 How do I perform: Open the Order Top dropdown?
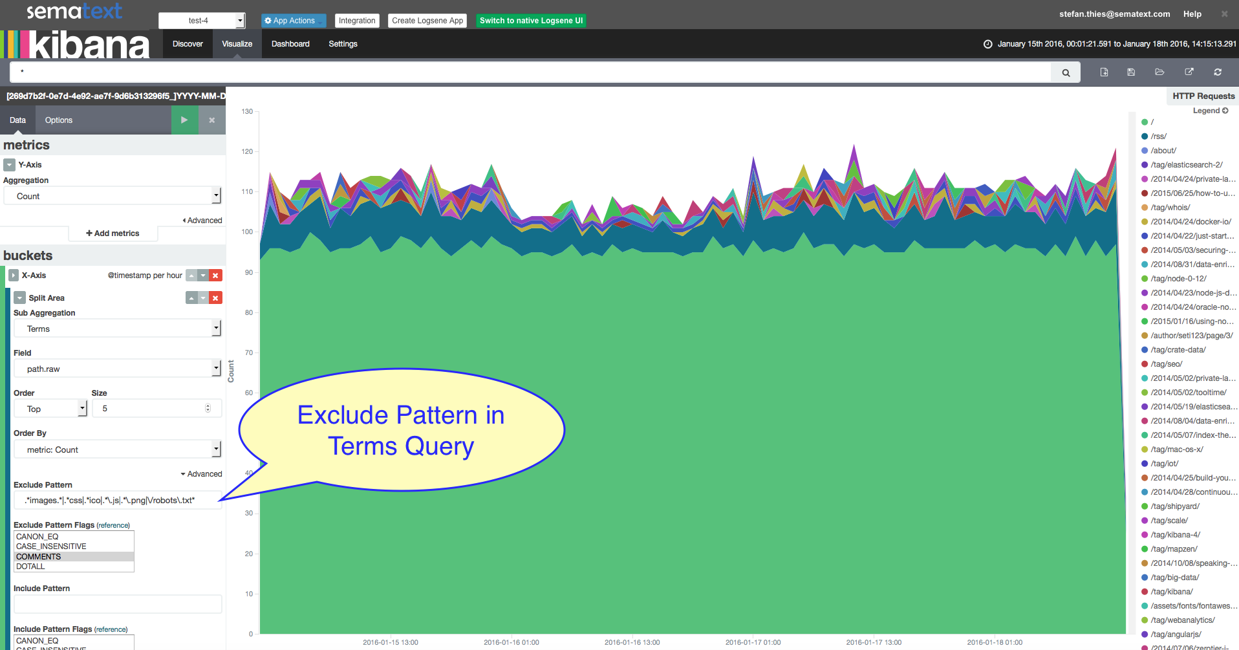tap(50, 409)
